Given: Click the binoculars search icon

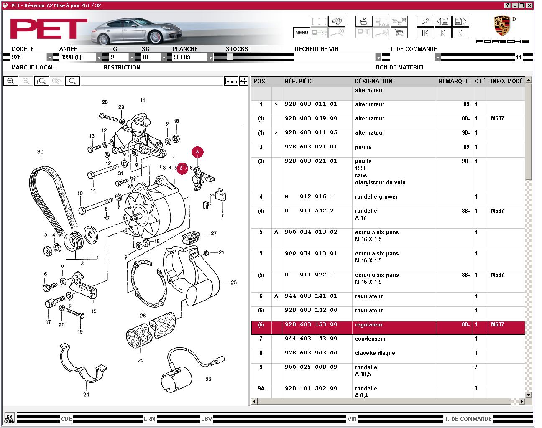Looking at the screenshot, I should [336, 21].
